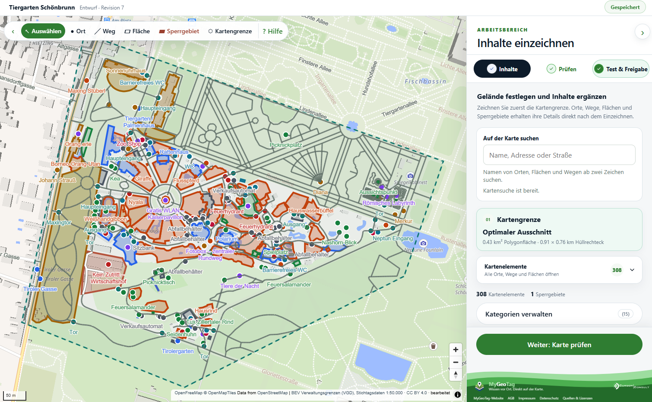Click the brown Diana marker dot

point(320,182)
